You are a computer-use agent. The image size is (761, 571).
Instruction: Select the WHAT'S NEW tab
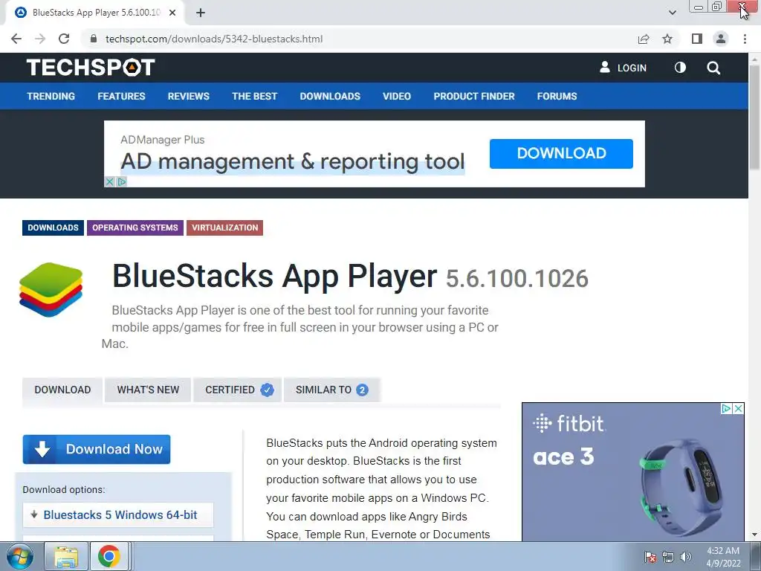[x=148, y=390]
